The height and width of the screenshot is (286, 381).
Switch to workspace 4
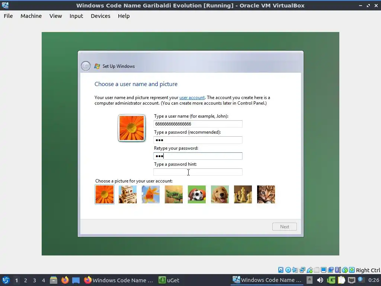coord(43,280)
